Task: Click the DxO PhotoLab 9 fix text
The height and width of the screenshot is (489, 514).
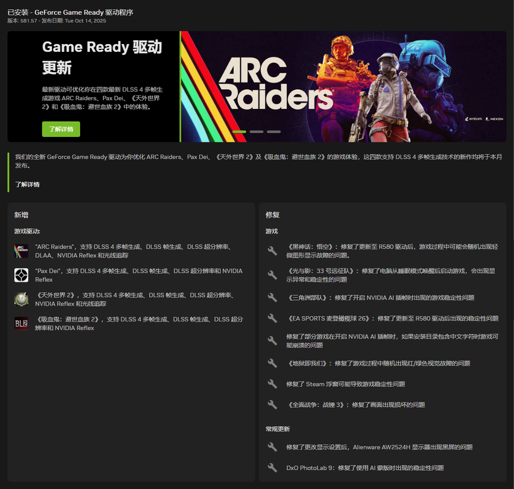Action: [x=365, y=468]
